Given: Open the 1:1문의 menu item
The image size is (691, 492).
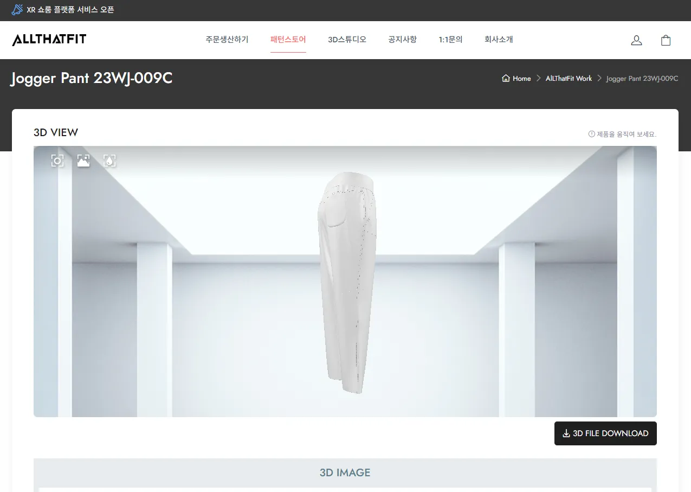Looking at the screenshot, I should [451, 40].
